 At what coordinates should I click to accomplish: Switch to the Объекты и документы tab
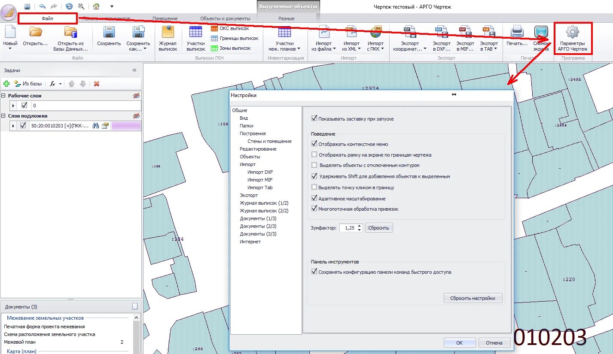[x=225, y=18]
